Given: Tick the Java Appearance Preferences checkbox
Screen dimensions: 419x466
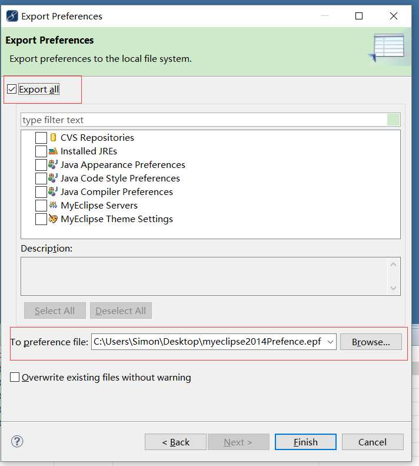Looking at the screenshot, I should 41,165.
